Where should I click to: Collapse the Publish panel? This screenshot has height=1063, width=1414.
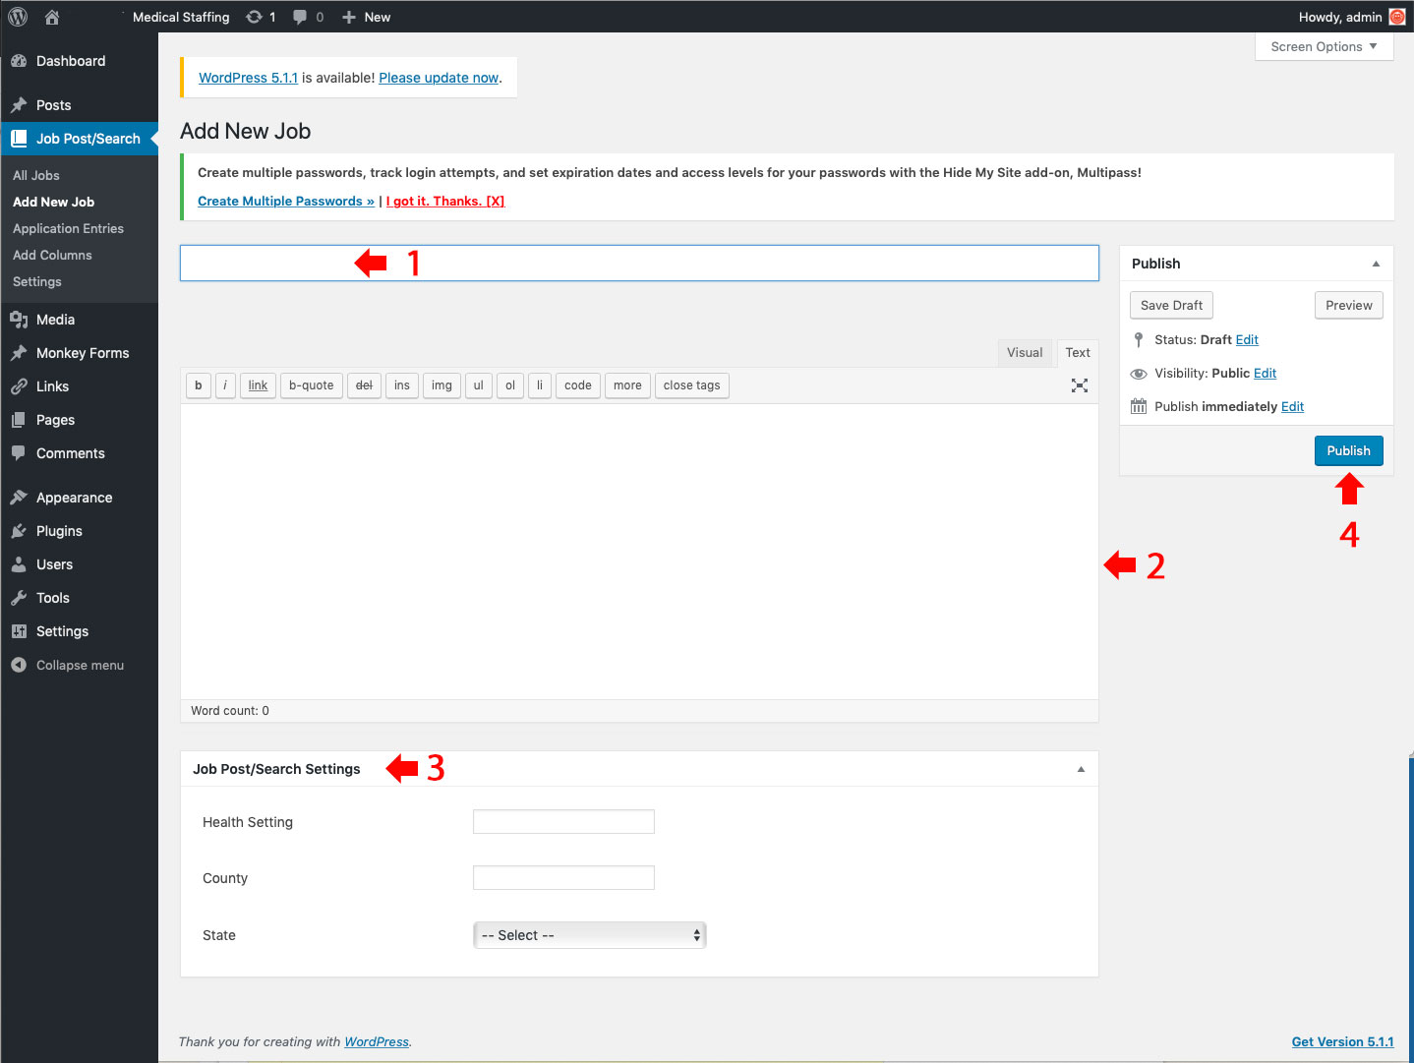1376,264
